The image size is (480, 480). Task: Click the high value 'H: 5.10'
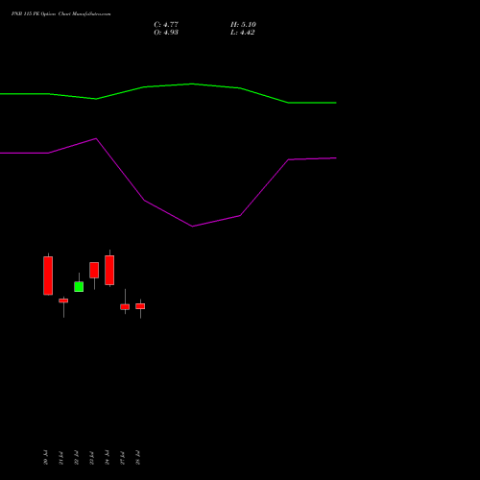[x=243, y=25]
